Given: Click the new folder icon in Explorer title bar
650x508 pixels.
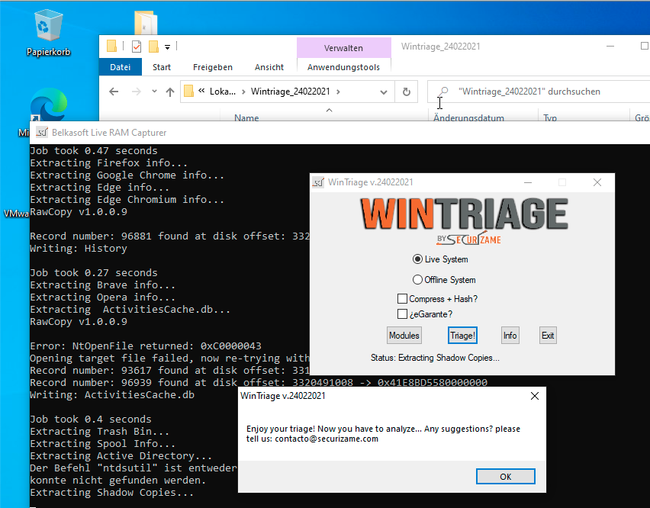Looking at the screenshot, I should point(153,47).
